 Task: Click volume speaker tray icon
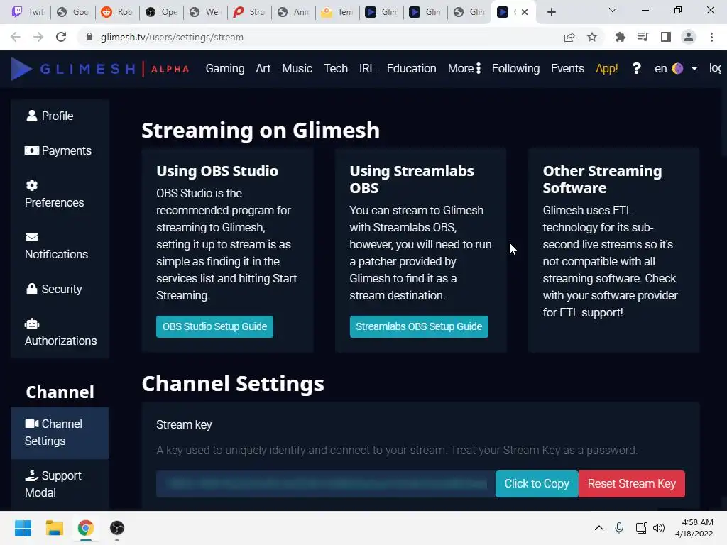tap(658, 528)
